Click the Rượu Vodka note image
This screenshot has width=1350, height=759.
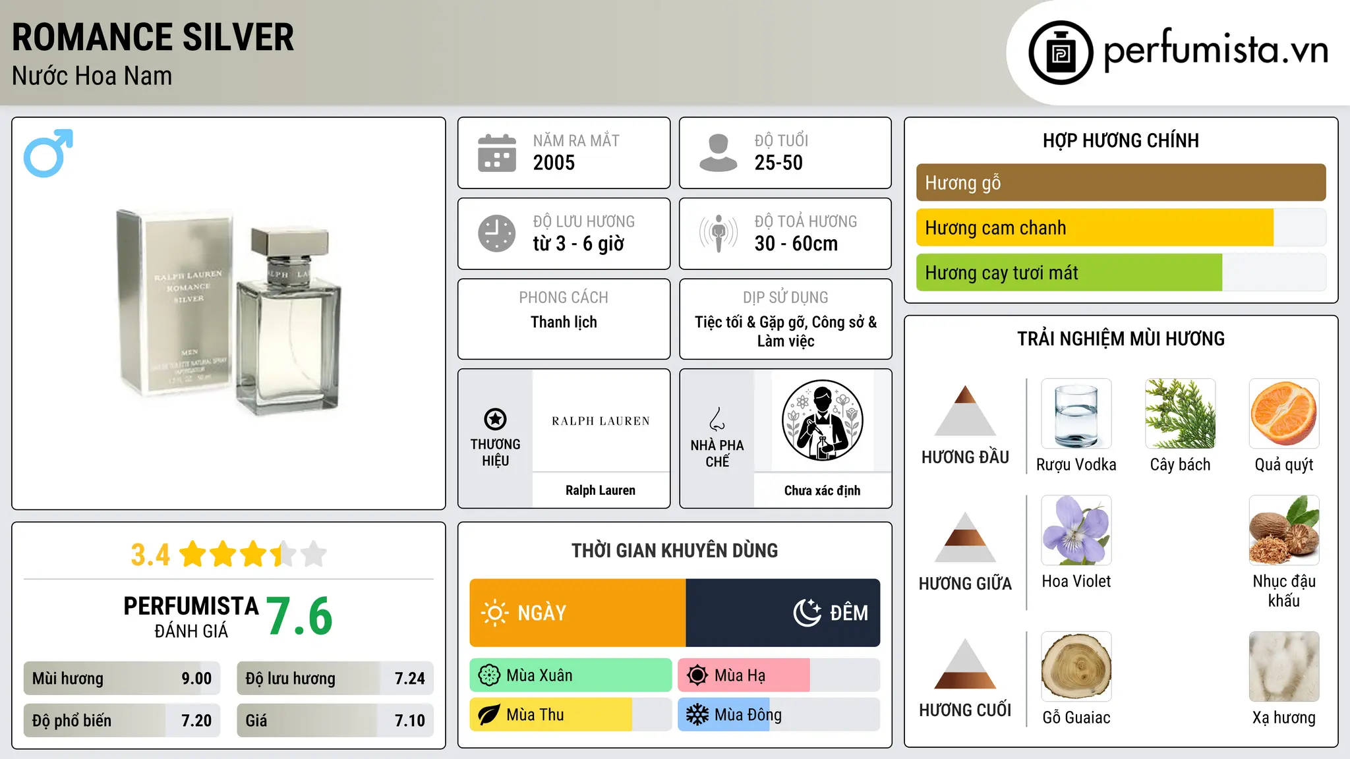1076,414
